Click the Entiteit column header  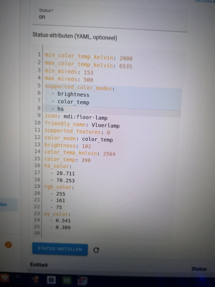pyautogui.click(x=39, y=265)
